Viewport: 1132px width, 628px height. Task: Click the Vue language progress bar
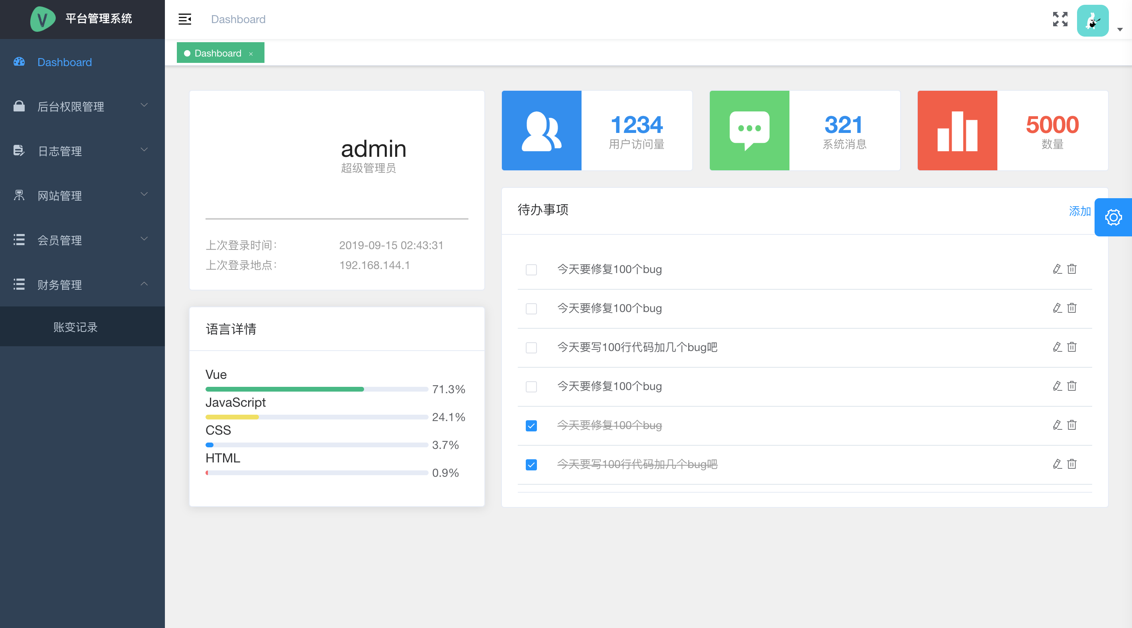click(x=316, y=389)
